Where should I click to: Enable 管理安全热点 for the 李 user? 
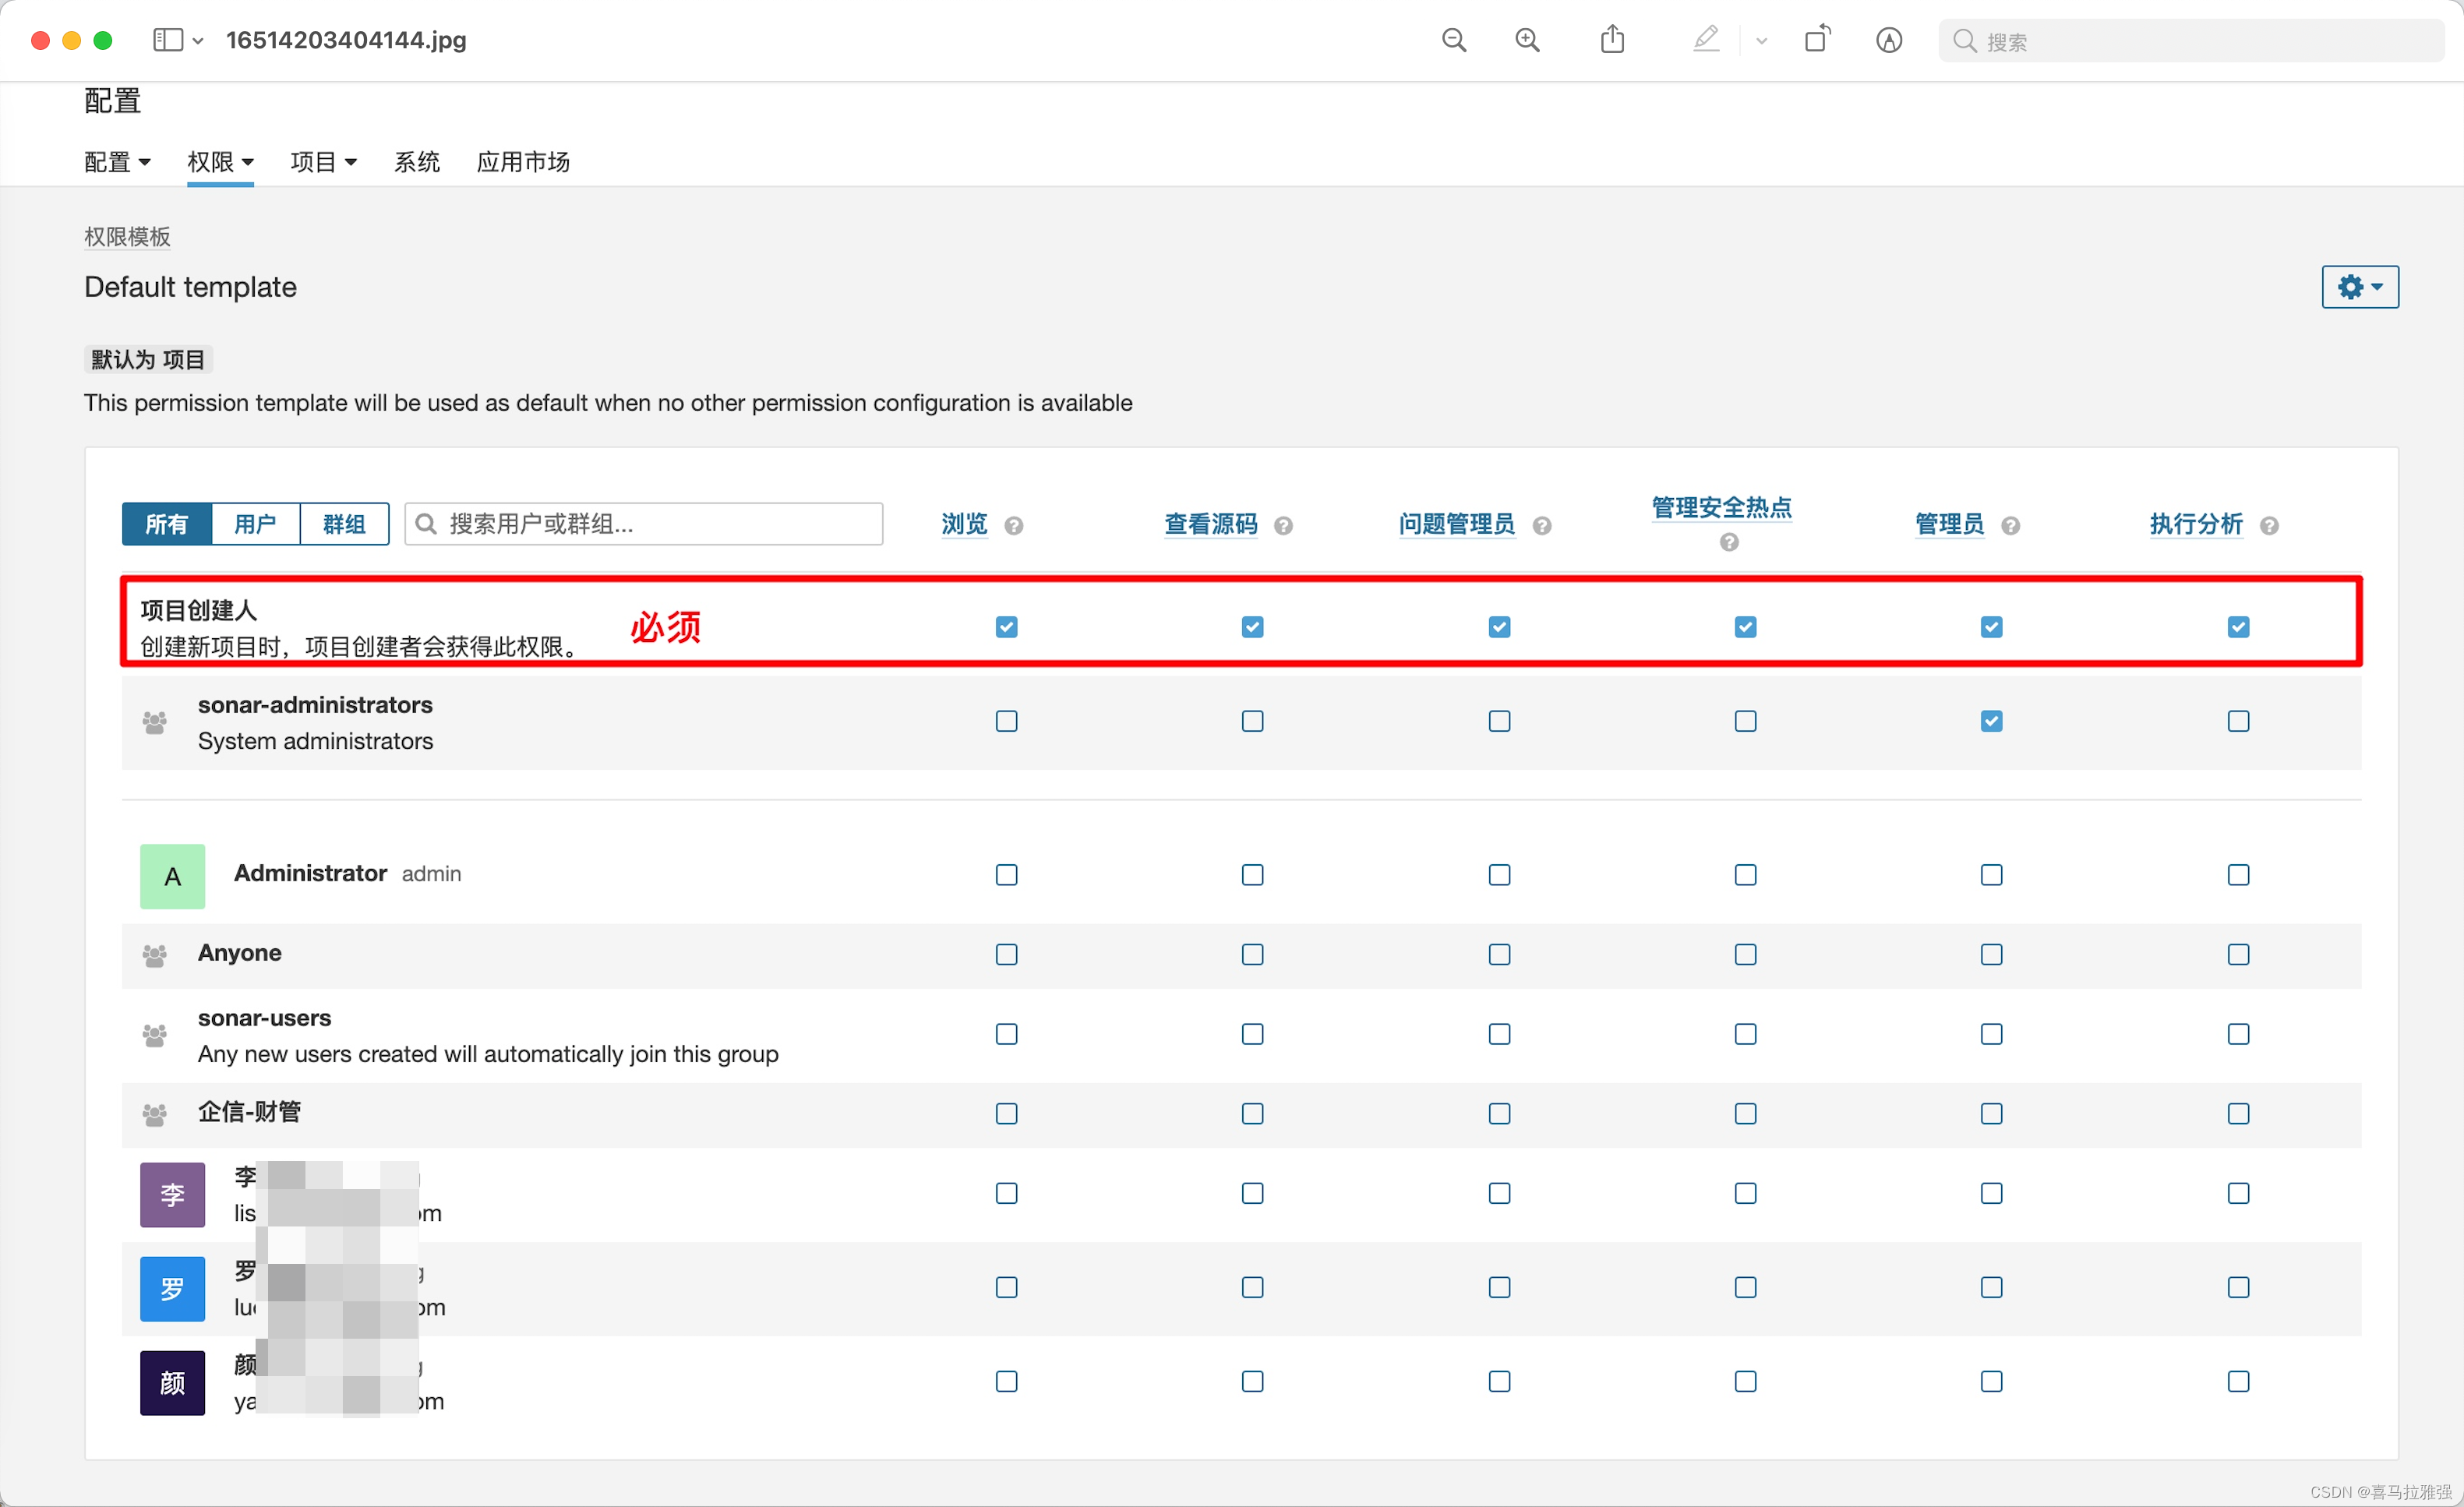click(1745, 1193)
